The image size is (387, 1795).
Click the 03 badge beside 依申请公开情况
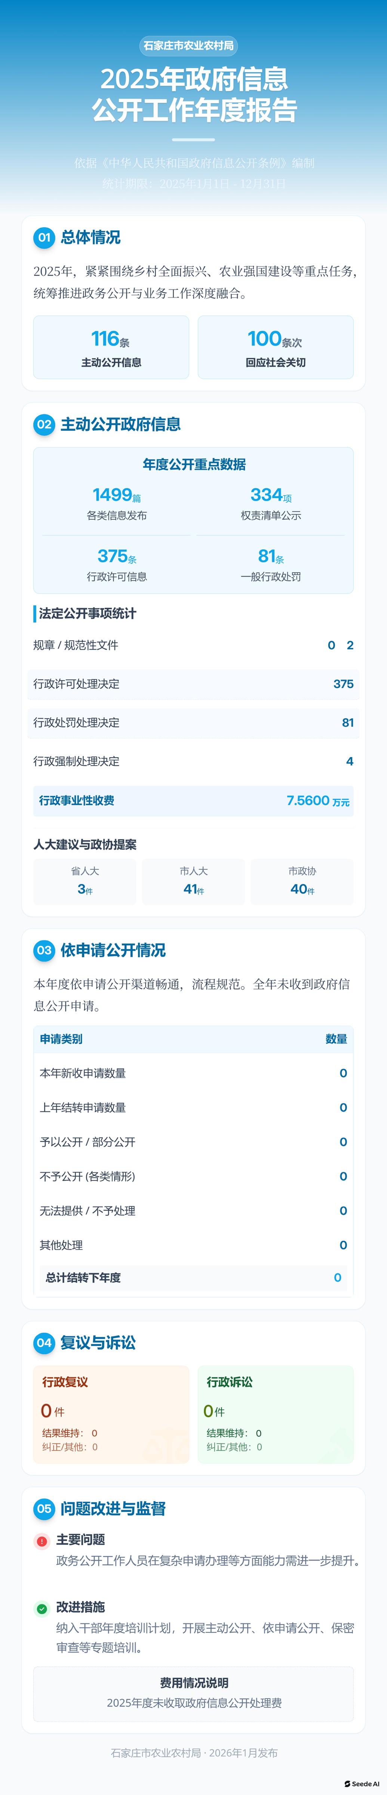pyautogui.click(x=44, y=950)
